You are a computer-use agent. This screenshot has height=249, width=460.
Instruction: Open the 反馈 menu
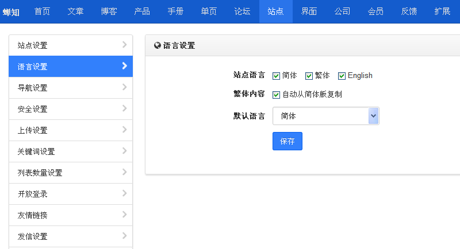[409, 11]
